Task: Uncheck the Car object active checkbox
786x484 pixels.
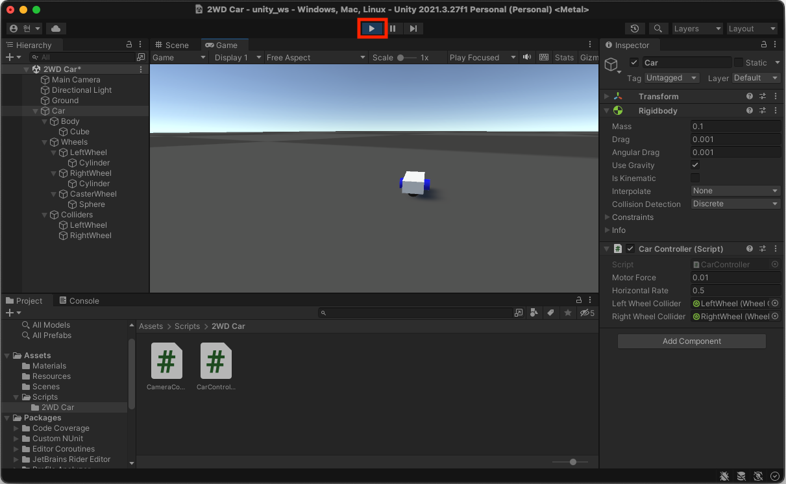Action: tap(634, 63)
